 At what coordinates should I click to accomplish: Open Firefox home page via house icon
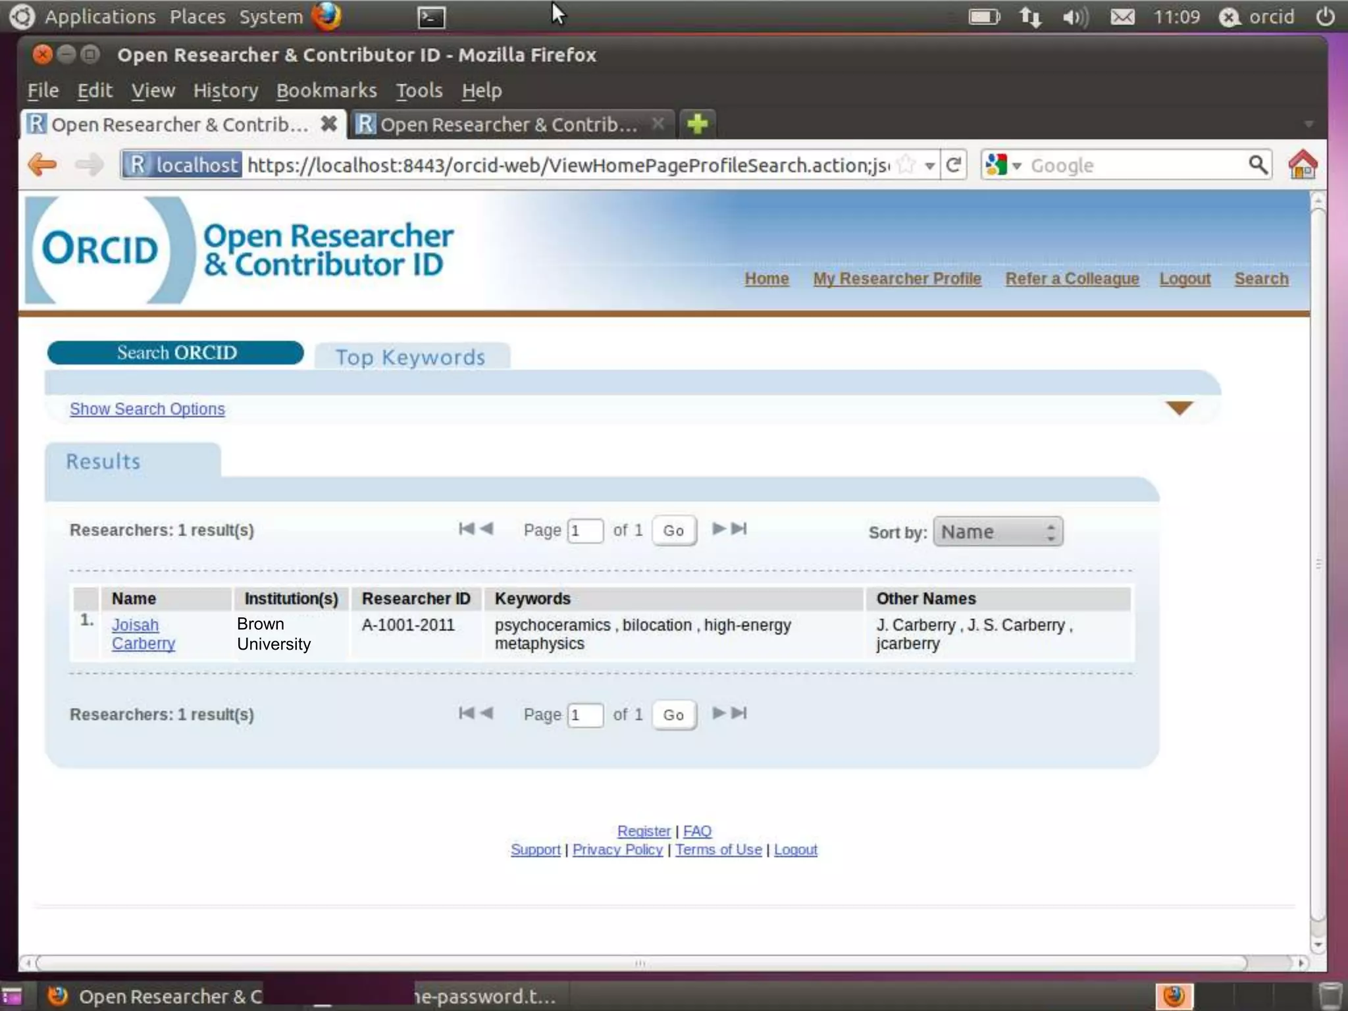(1302, 165)
